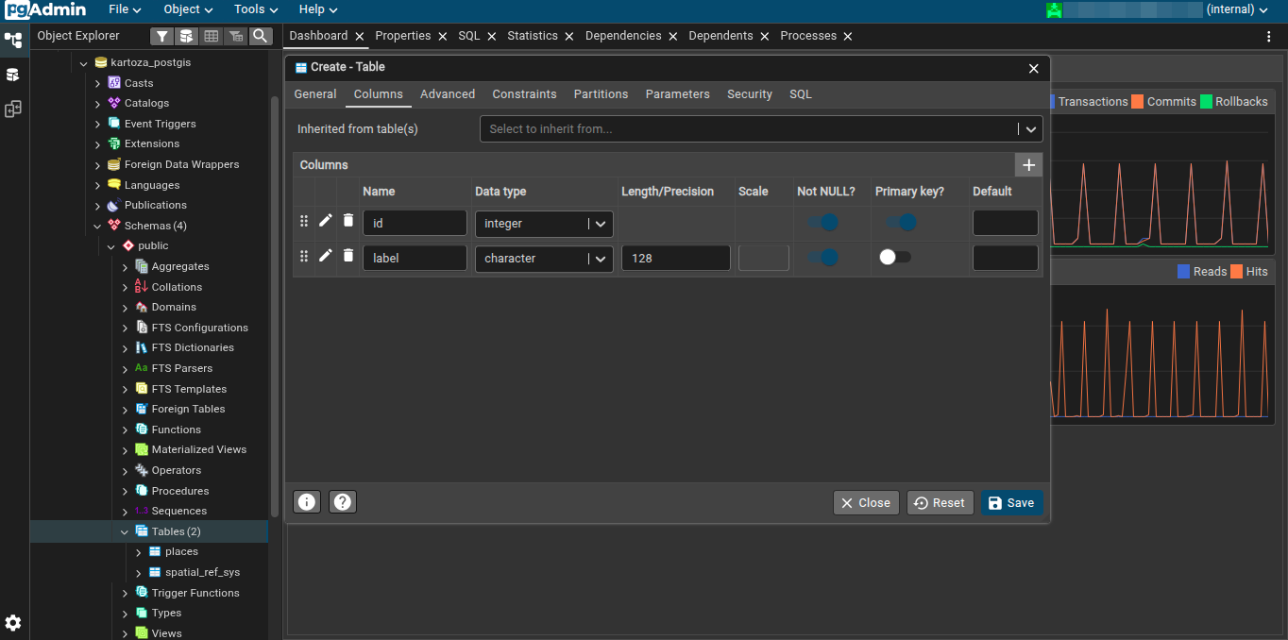Open Search Objects with magnifier icon
Image resolution: width=1288 pixels, height=640 pixels.
click(261, 36)
